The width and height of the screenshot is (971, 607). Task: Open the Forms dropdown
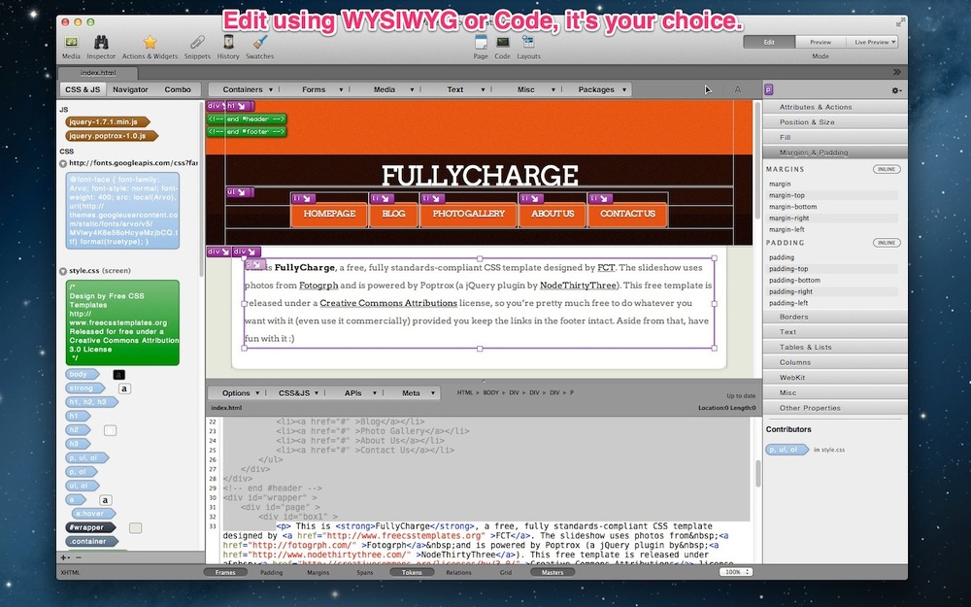[320, 89]
